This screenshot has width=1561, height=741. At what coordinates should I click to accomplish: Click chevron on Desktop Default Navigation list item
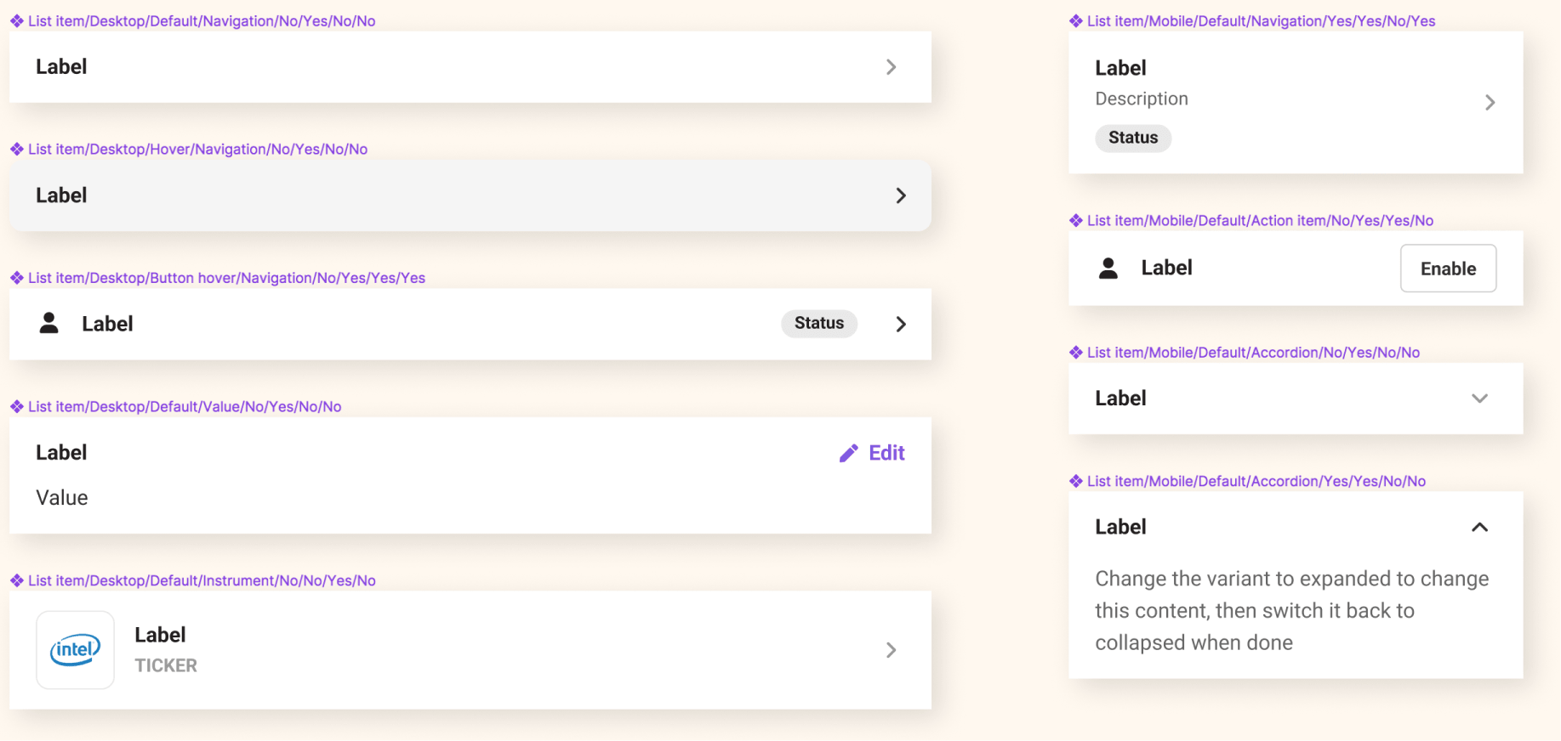coord(891,67)
